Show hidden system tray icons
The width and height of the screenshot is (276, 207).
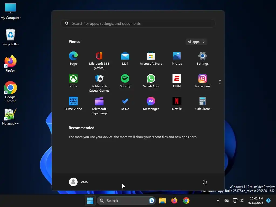[x=218, y=201]
